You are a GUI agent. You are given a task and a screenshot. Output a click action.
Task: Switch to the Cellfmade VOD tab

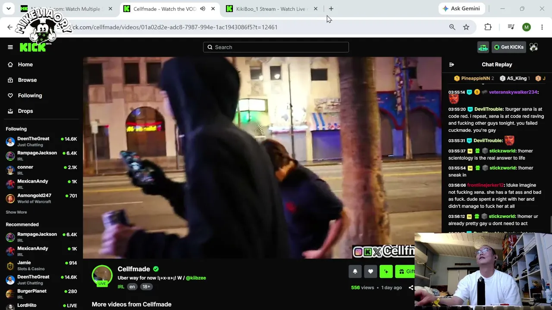coord(164,9)
